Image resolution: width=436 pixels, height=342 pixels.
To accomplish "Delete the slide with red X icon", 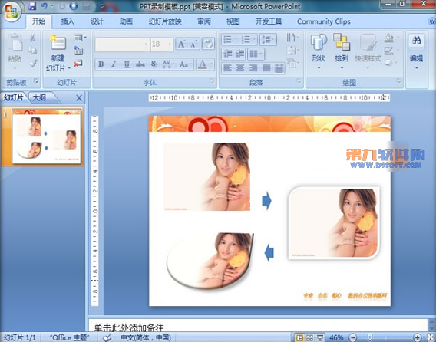I will tap(78, 64).
